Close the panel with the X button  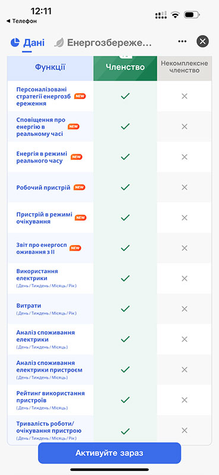coord(202,42)
